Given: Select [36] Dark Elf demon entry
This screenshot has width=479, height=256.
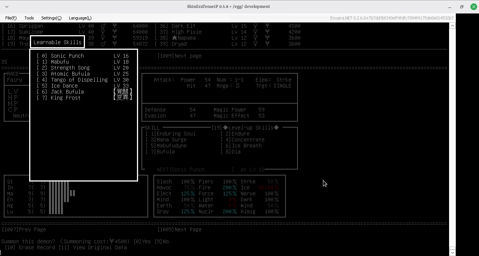Looking at the screenshot, I should click(228, 26).
